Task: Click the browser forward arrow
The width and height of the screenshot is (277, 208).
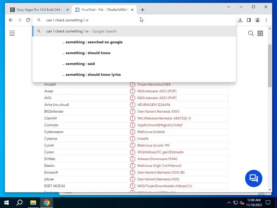Action: [x=19, y=20]
